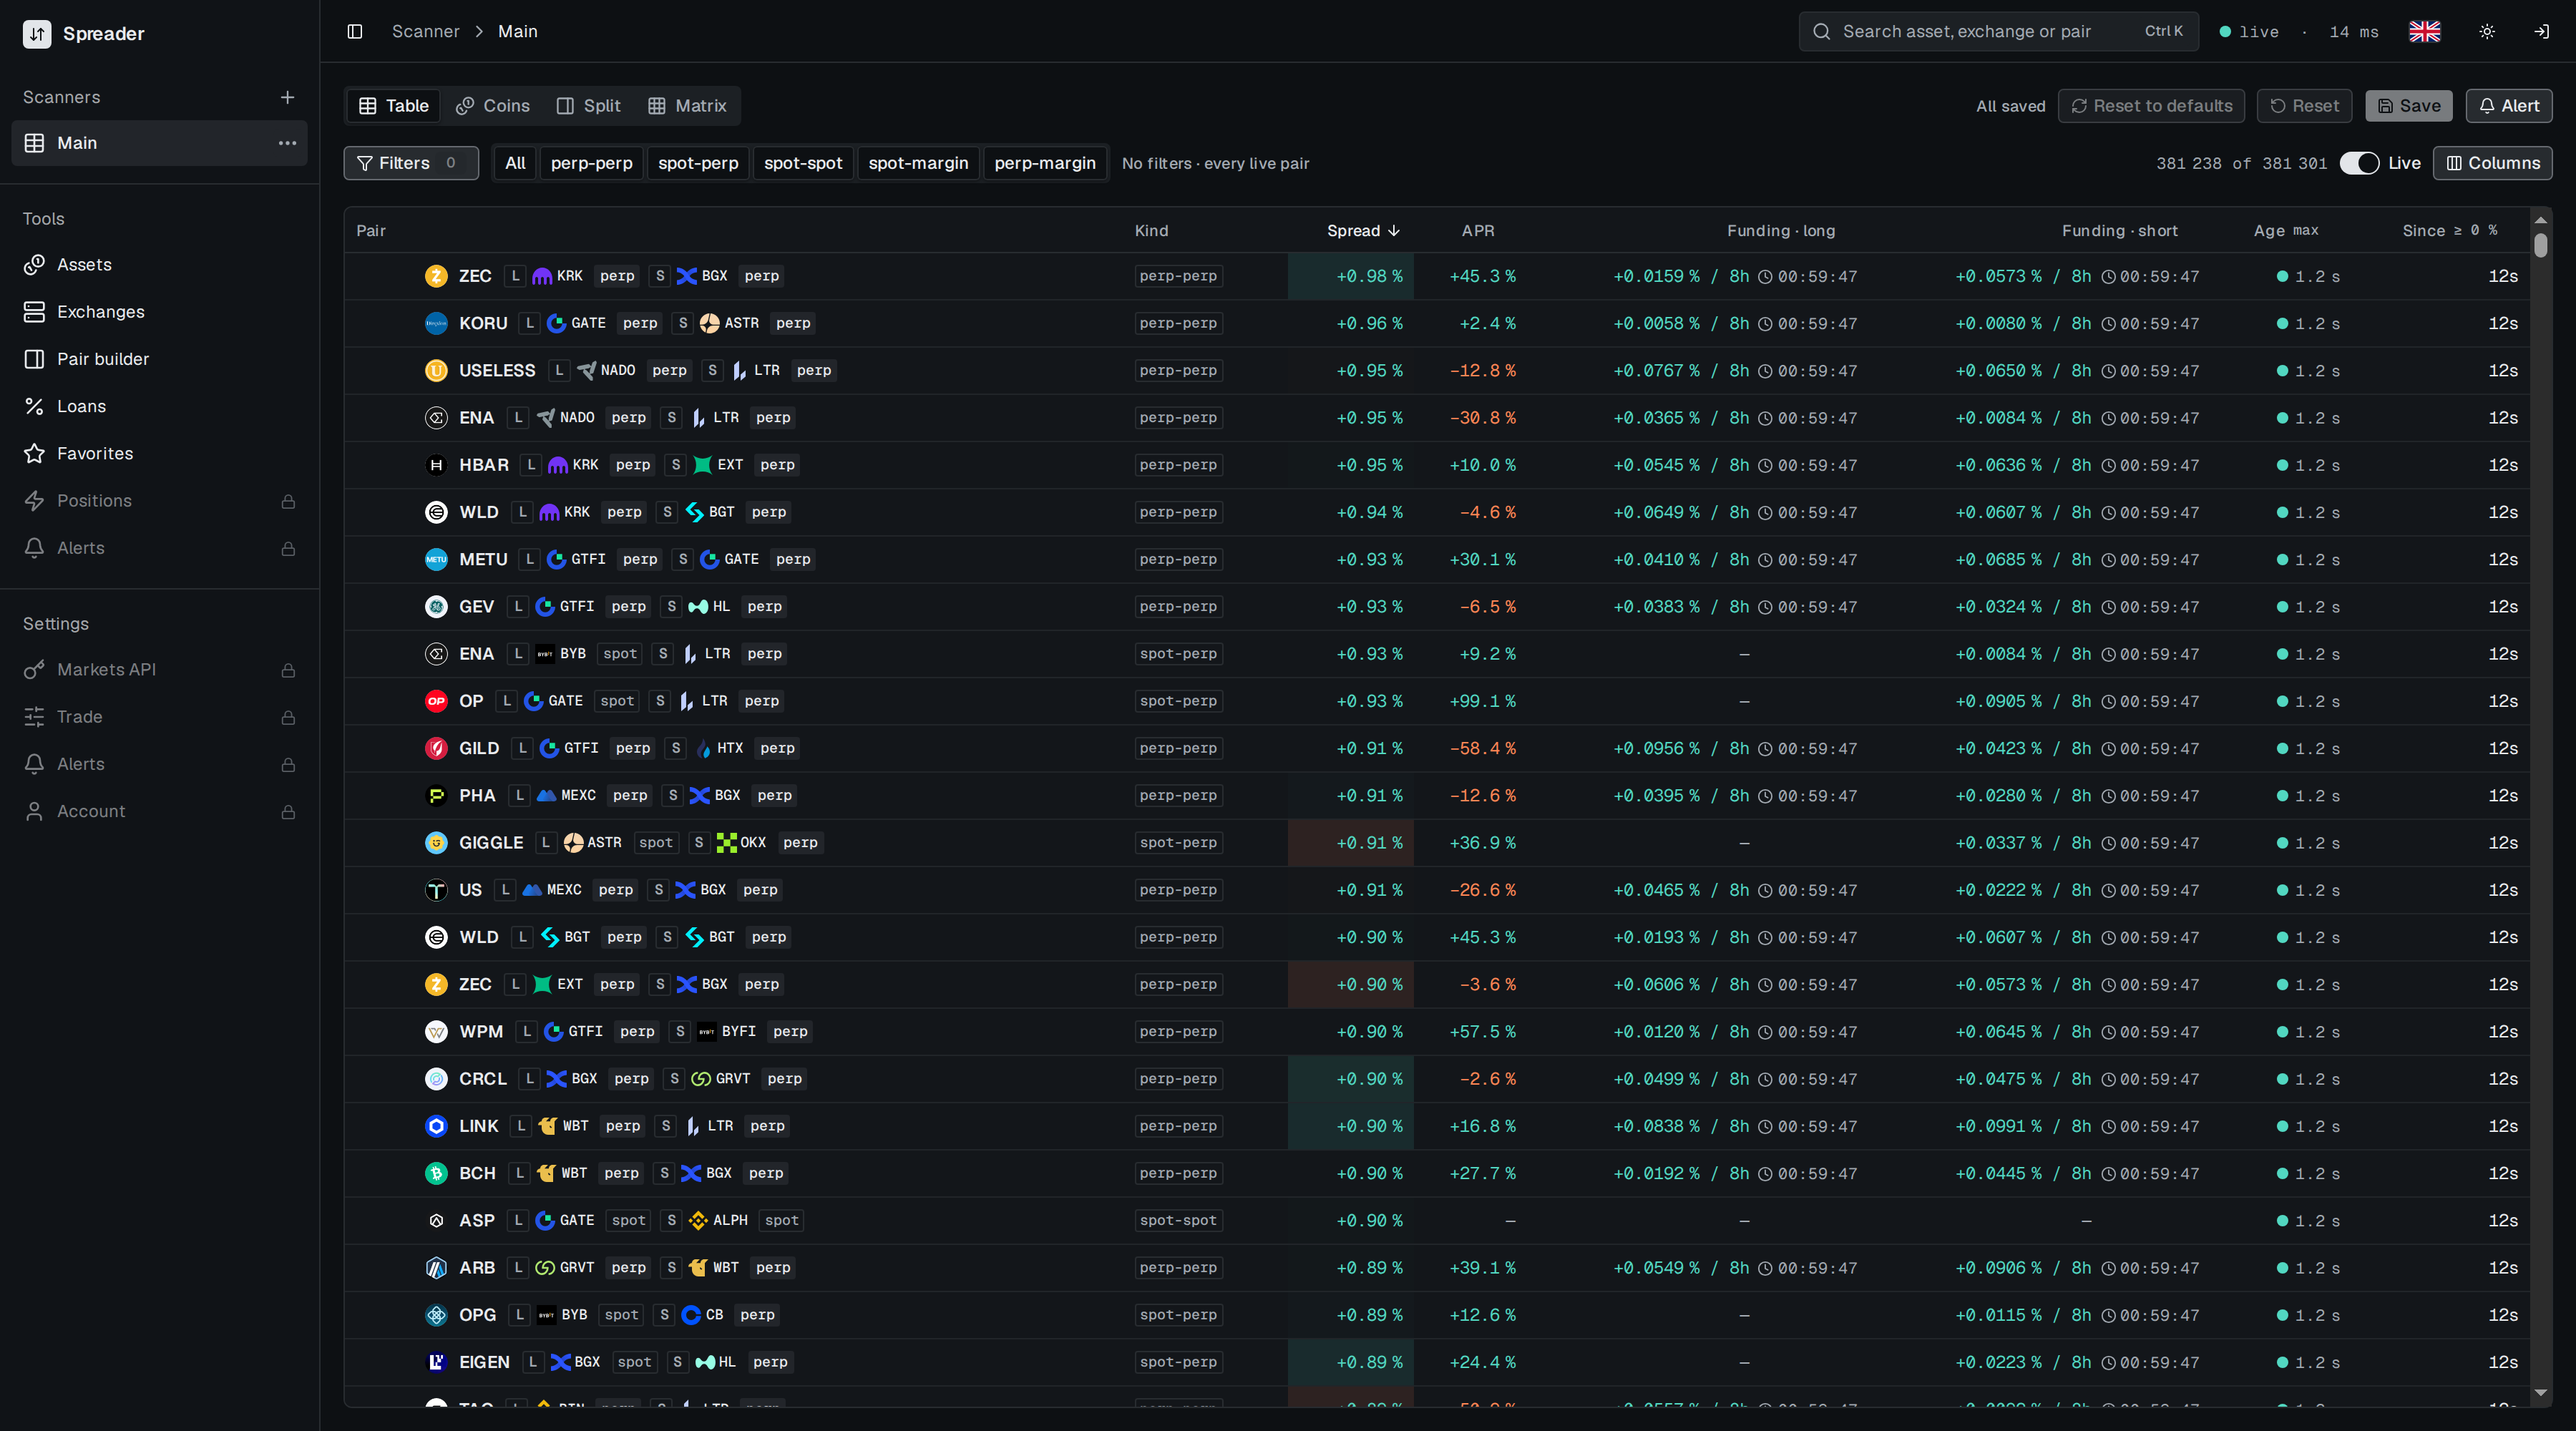Open Markets API settings

click(159, 670)
